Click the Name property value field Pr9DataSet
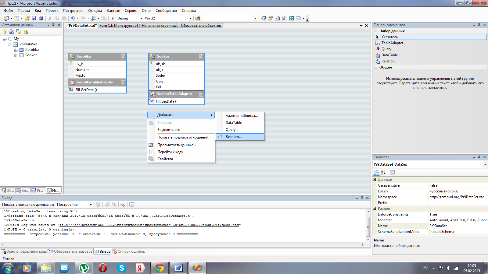Image resolution: width=488 pixels, height=274 pixels. pyautogui.click(x=458, y=226)
